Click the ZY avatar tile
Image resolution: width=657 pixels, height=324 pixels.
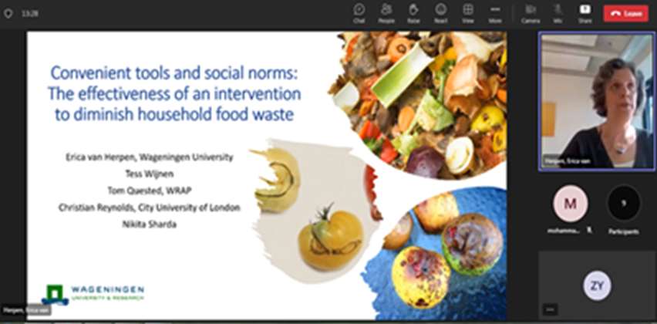[x=597, y=286]
